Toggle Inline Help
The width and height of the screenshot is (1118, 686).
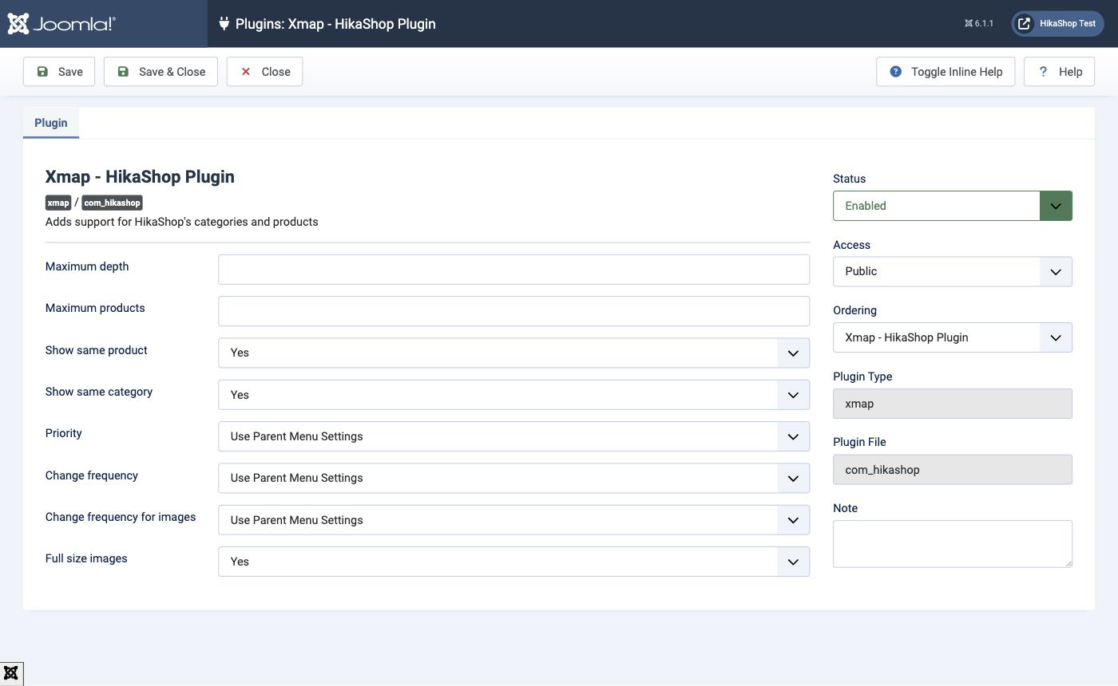click(946, 72)
